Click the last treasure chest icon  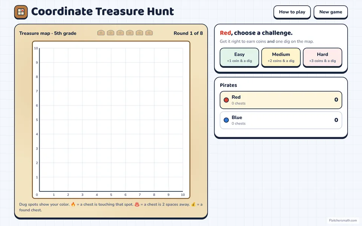149,33
